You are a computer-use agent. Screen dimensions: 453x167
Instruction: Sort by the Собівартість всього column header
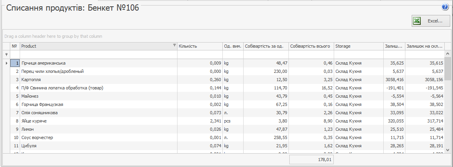pos(311,46)
